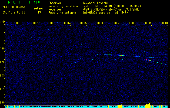This screenshot has height=108, width=170.
Task: Click the 0009 minute marker
Action: [x=148, y=23]
